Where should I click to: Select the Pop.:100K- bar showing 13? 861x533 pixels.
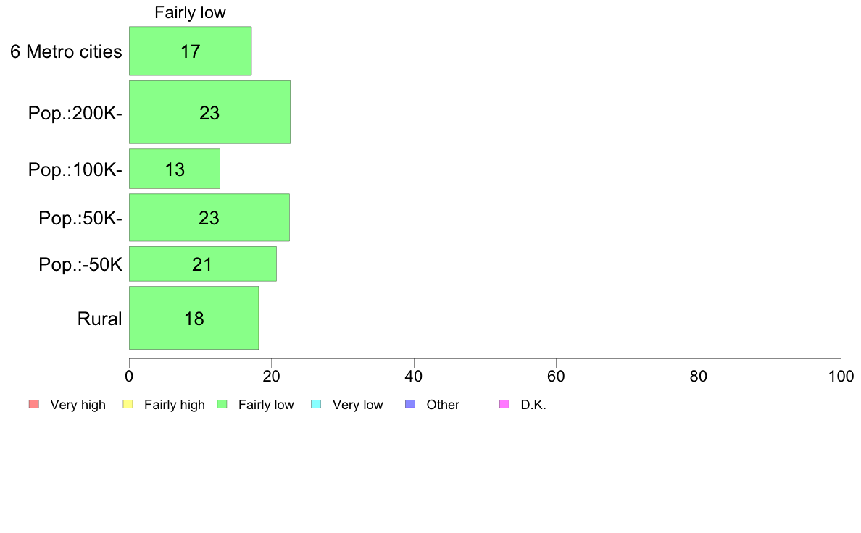pyautogui.click(x=175, y=169)
